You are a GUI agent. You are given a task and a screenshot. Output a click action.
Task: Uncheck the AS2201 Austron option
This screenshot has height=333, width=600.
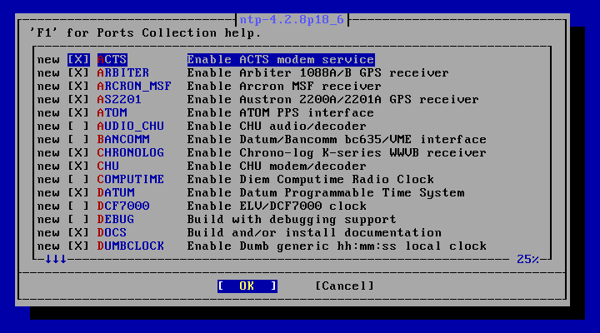pos(78,100)
